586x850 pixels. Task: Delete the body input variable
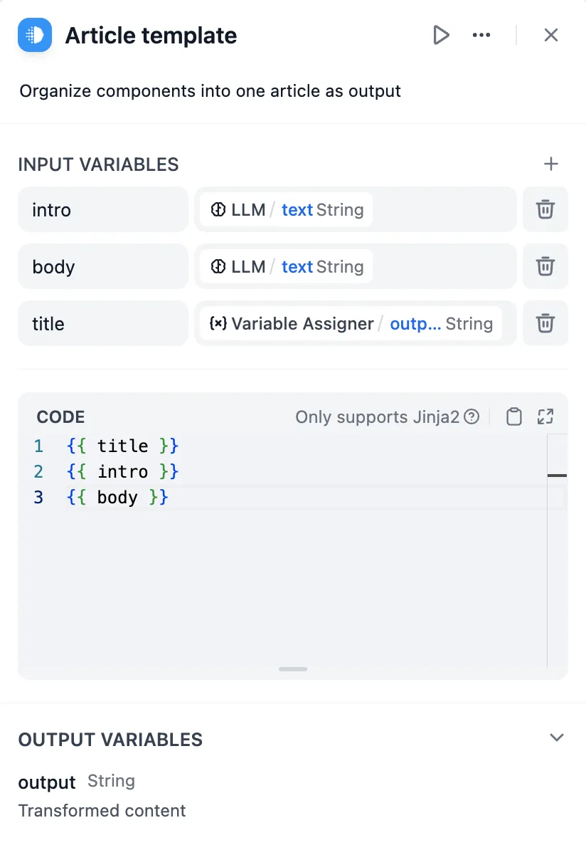coord(545,267)
